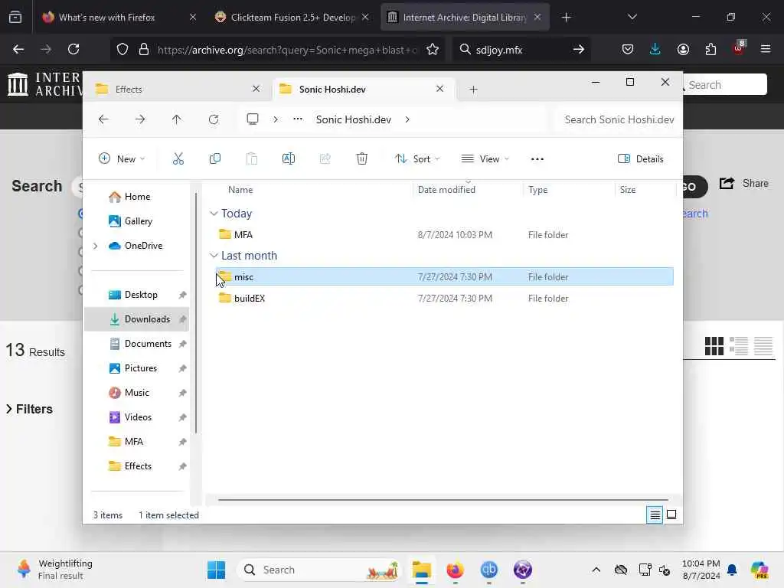Screen dimensions: 784x588
Task: Sort by the Date modified column
Action: (468, 190)
